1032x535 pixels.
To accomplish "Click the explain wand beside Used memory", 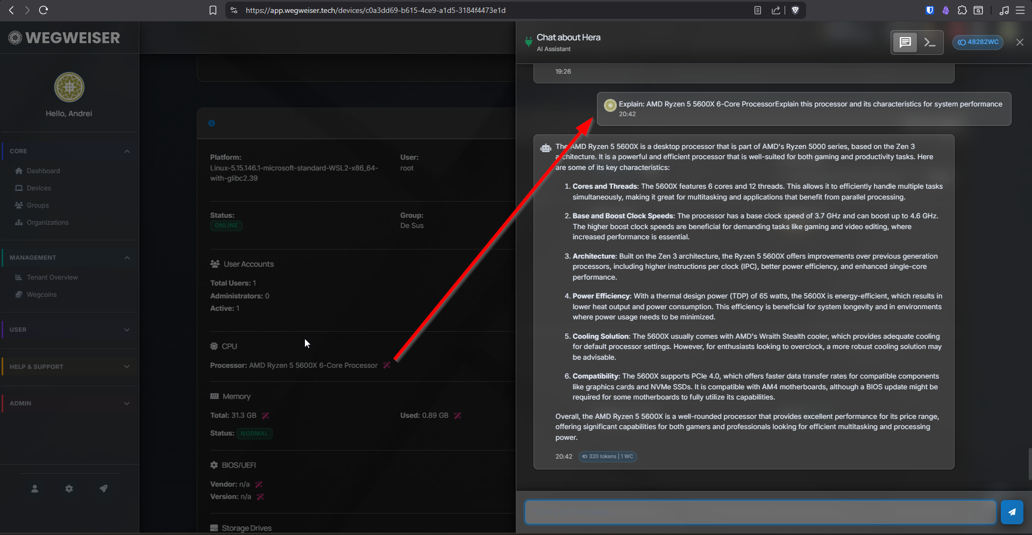I will (x=457, y=416).
